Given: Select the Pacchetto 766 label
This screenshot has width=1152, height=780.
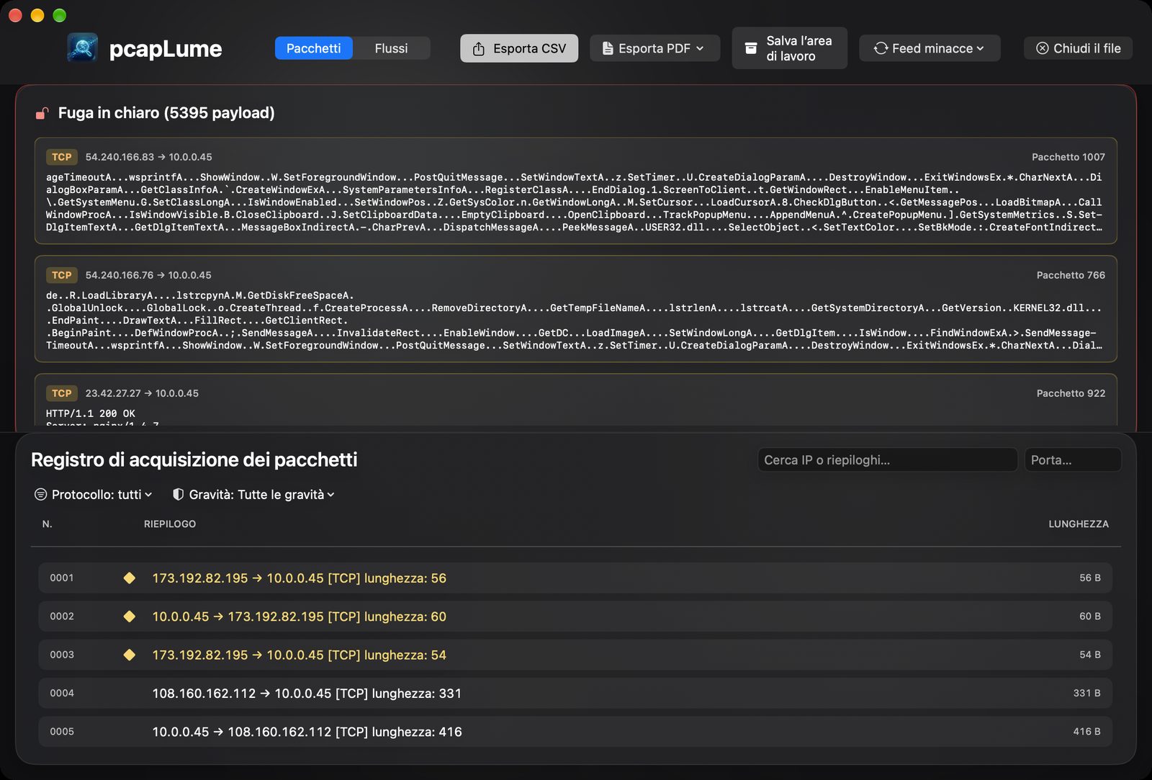Looking at the screenshot, I should (1071, 275).
